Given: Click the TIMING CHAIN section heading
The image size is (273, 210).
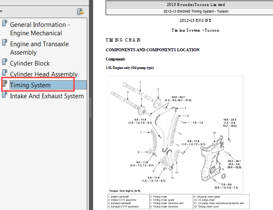Looking at the screenshot, I should point(123,40).
